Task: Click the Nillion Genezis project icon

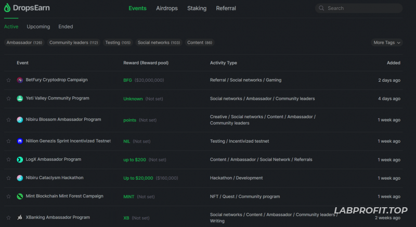Action: point(20,141)
